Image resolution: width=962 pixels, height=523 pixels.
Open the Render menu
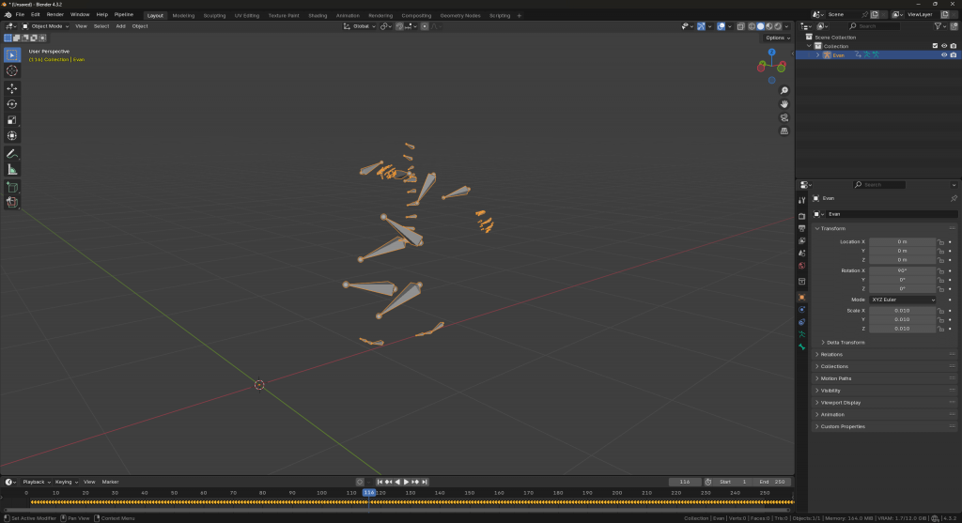coord(55,15)
